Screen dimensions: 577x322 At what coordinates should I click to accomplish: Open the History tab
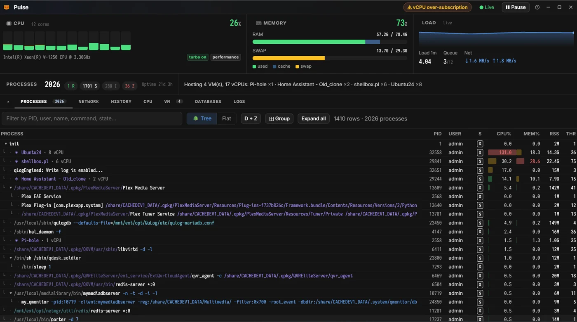pos(121,102)
